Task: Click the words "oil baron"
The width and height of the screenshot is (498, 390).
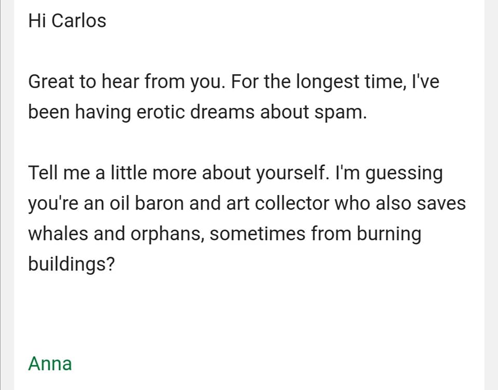Action: click(x=140, y=203)
